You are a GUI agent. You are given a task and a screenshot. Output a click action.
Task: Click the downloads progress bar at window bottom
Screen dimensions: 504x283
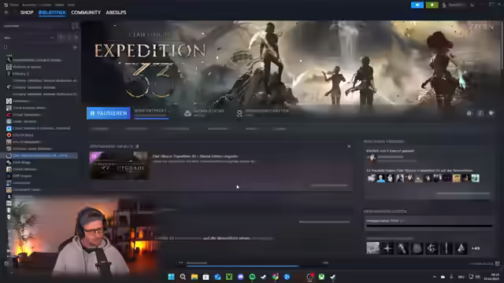pos(258,266)
